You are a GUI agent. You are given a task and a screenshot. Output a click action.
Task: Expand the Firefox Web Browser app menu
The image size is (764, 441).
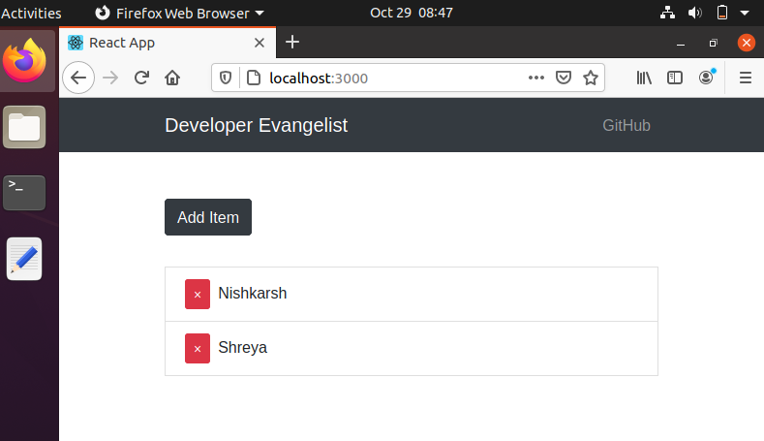(179, 13)
